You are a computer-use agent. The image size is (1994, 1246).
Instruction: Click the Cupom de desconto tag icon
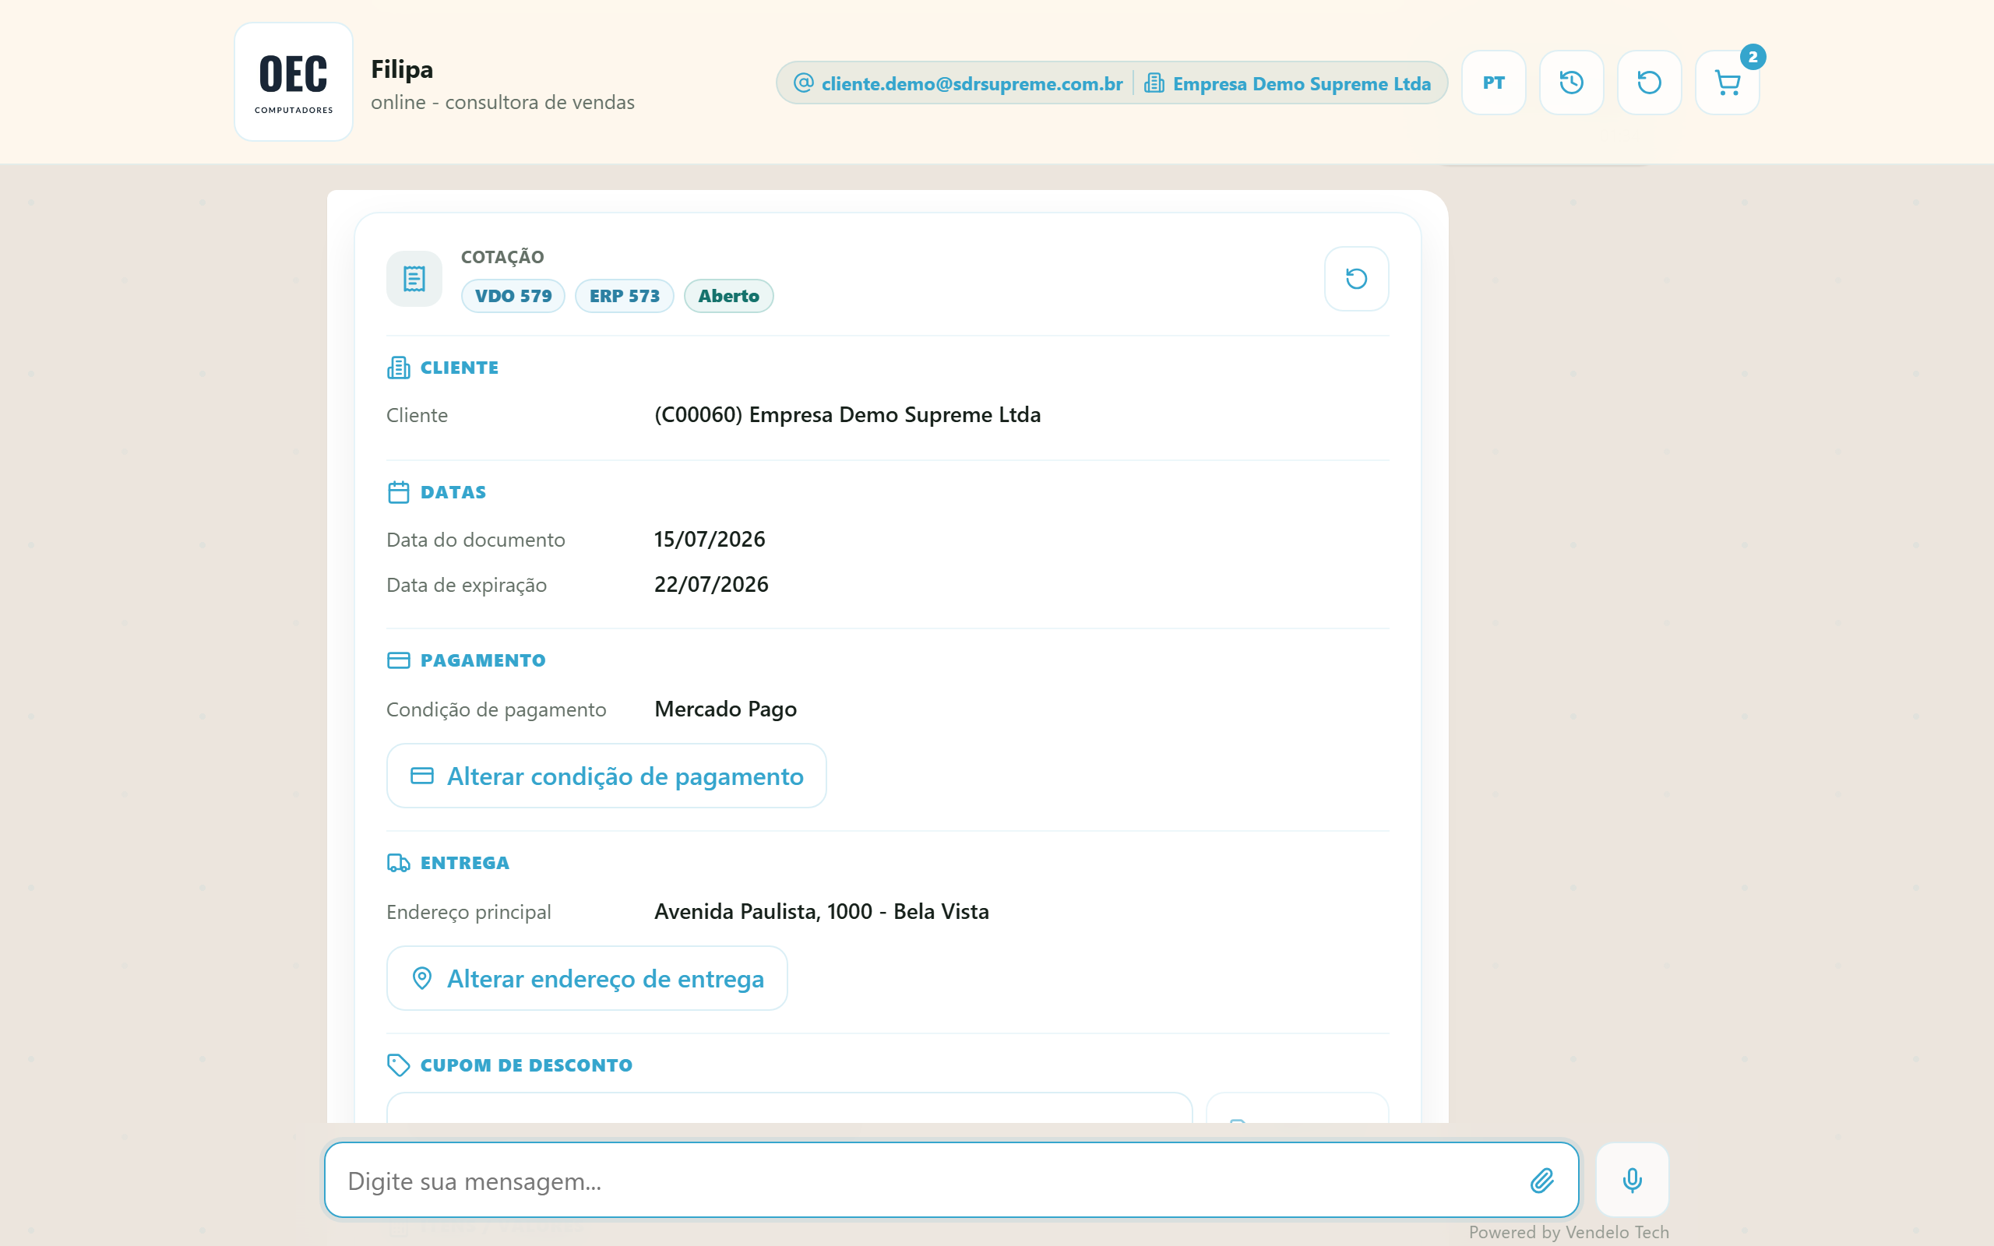click(x=399, y=1065)
